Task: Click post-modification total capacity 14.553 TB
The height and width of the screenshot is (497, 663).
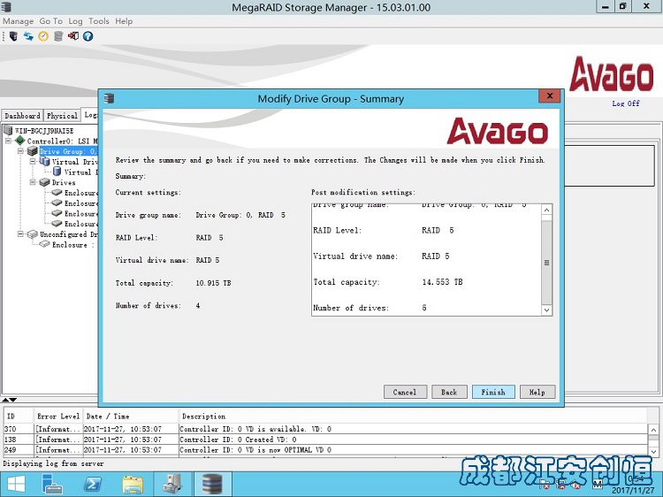Action: click(442, 282)
